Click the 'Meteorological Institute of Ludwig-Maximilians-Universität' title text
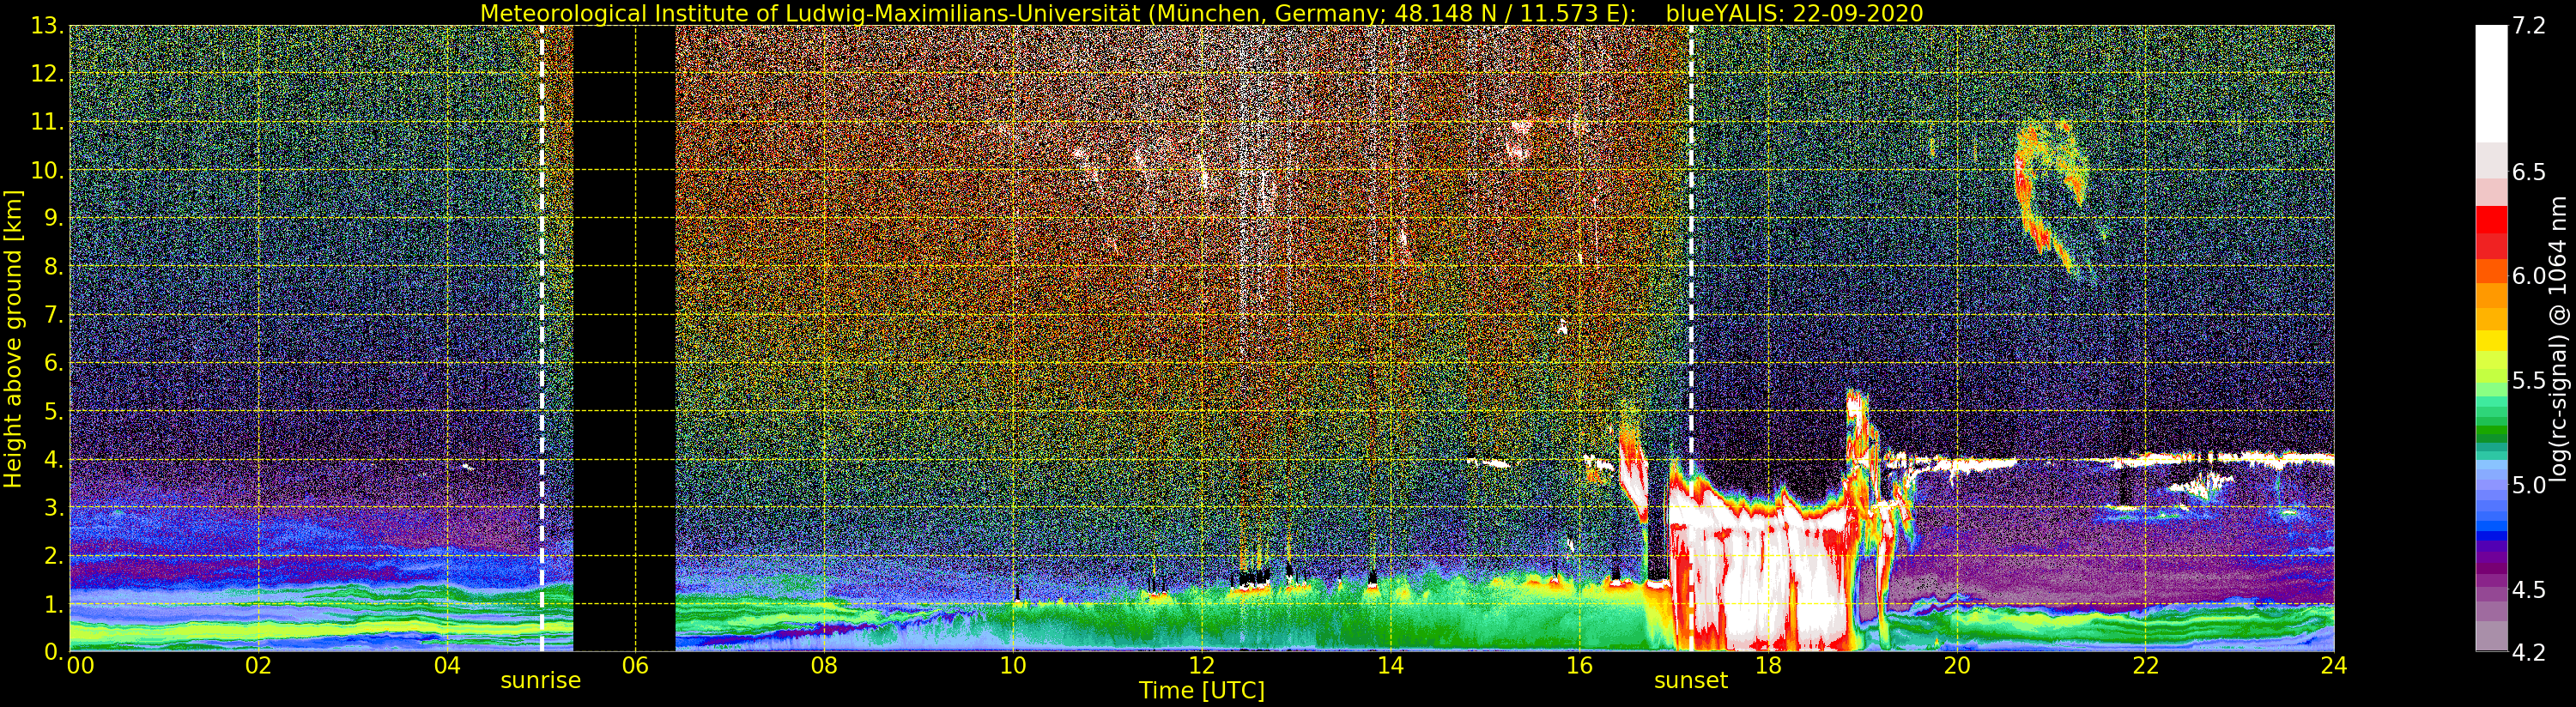The height and width of the screenshot is (707, 2576). 810,13
